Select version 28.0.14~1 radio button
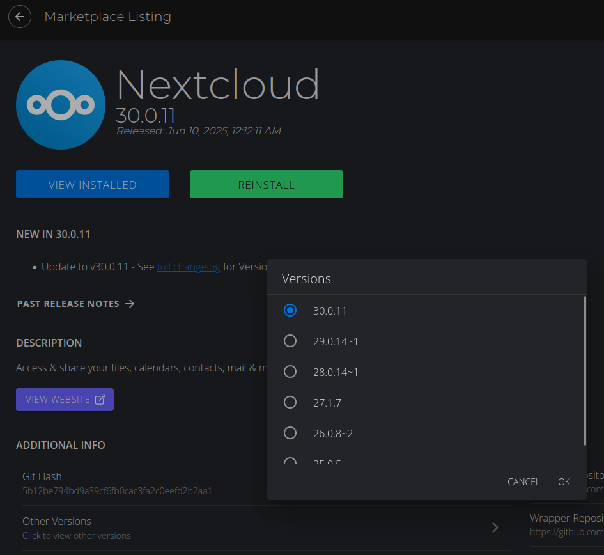Image resolution: width=604 pixels, height=555 pixels. point(290,371)
